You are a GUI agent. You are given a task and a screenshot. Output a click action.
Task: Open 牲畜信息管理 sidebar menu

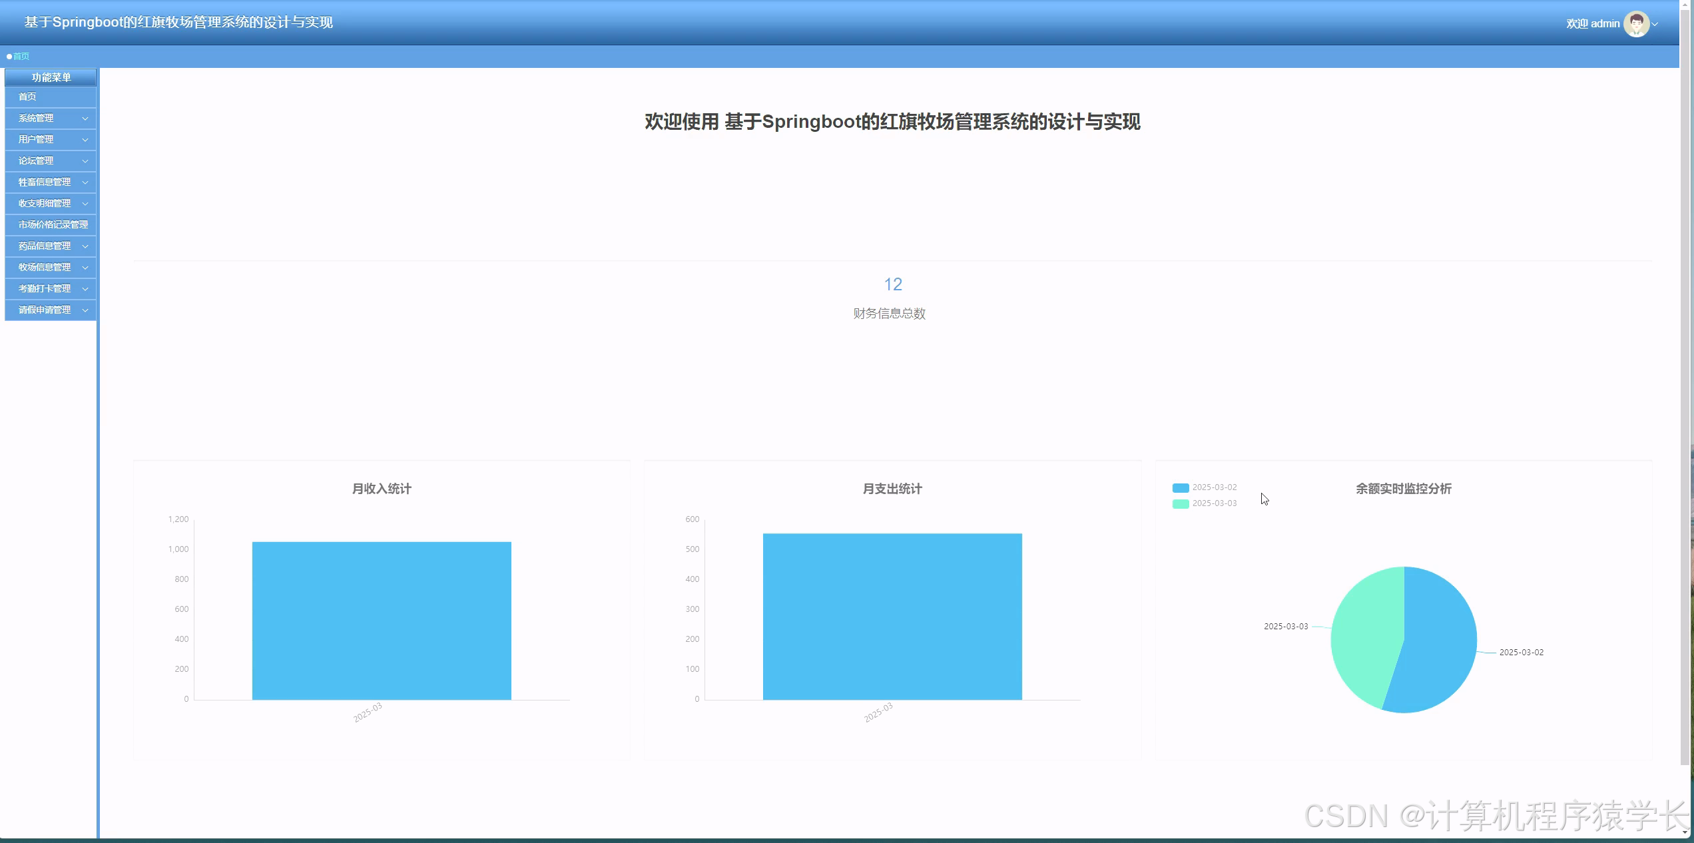click(x=45, y=182)
